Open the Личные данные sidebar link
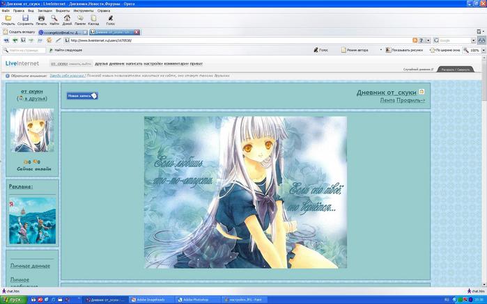 click(x=30, y=266)
